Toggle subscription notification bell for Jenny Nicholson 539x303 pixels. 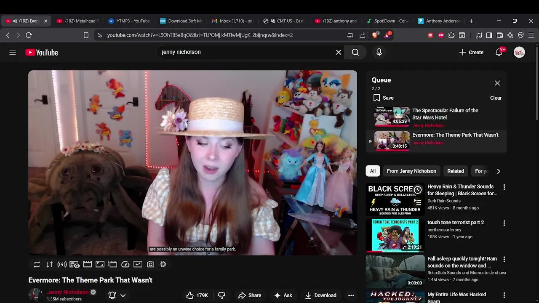tap(112, 295)
